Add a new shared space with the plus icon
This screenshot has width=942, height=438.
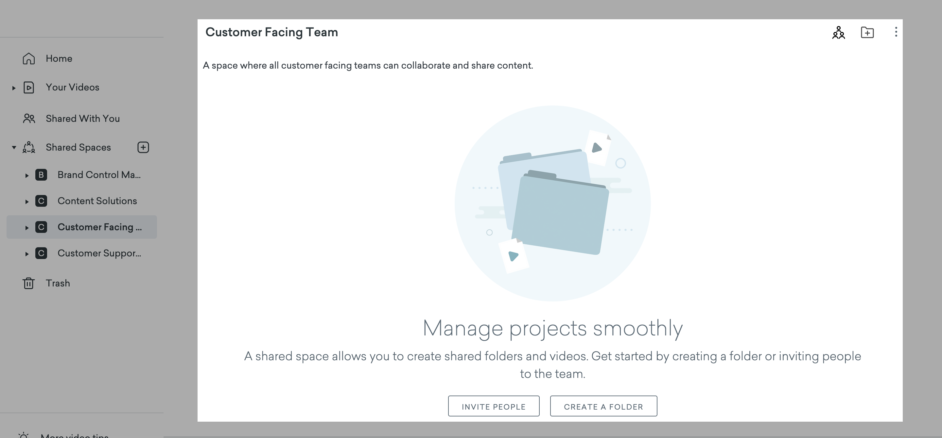coord(143,147)
